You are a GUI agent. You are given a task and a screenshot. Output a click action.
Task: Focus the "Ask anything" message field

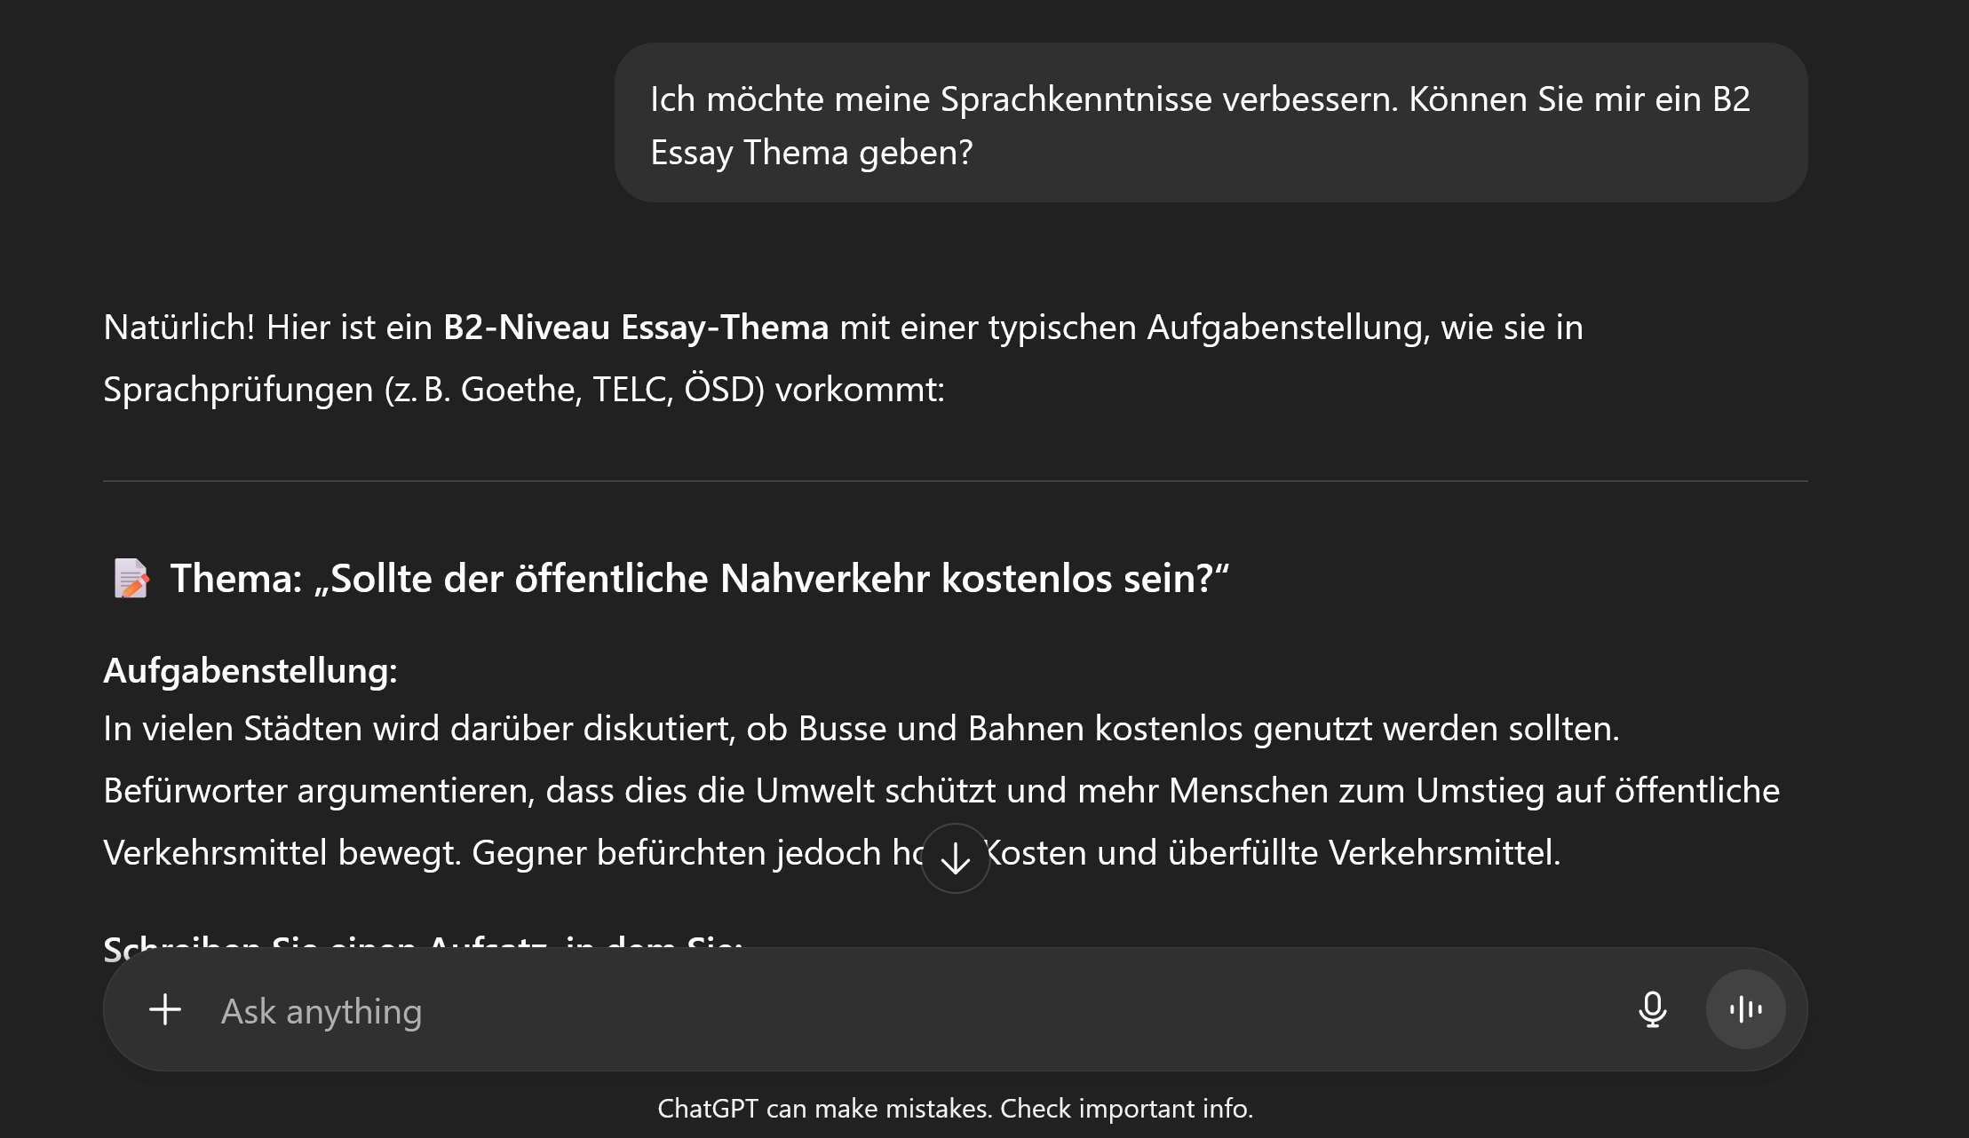point(888,1011)
